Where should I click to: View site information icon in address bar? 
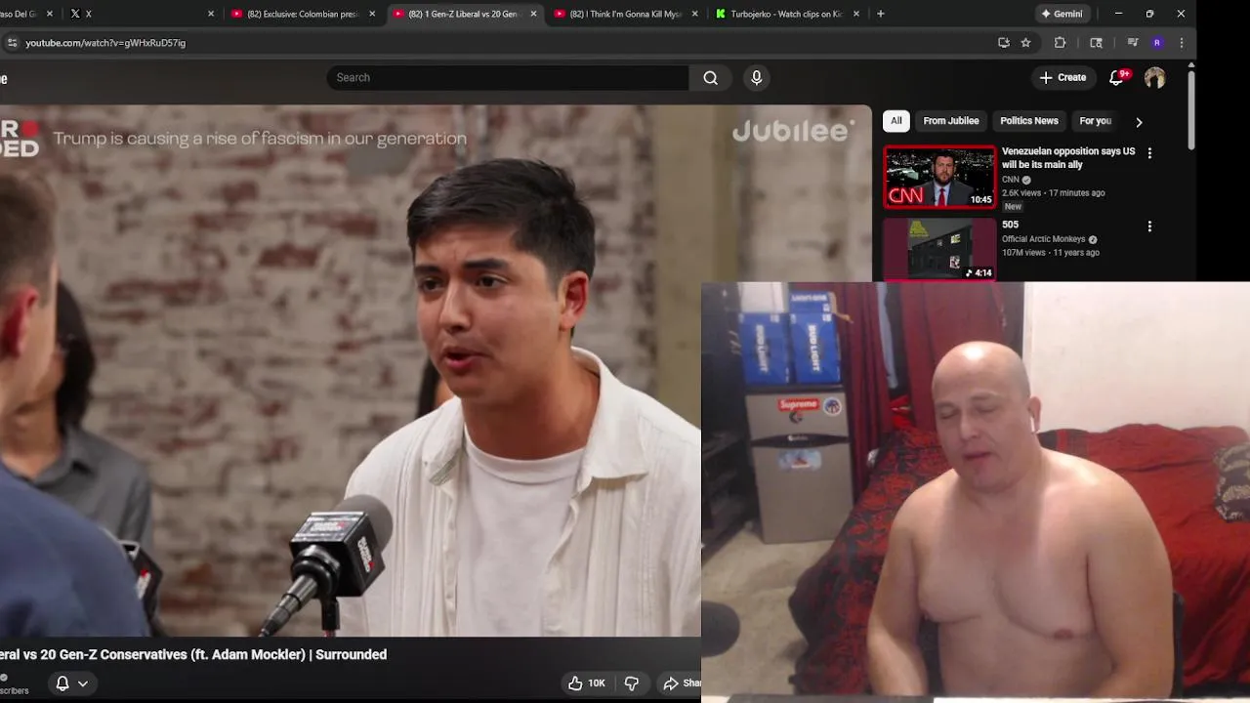12,43
